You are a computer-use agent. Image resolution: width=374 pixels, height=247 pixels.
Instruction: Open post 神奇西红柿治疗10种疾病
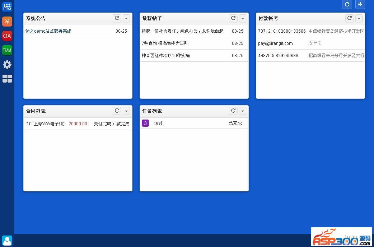coord(165,55)
